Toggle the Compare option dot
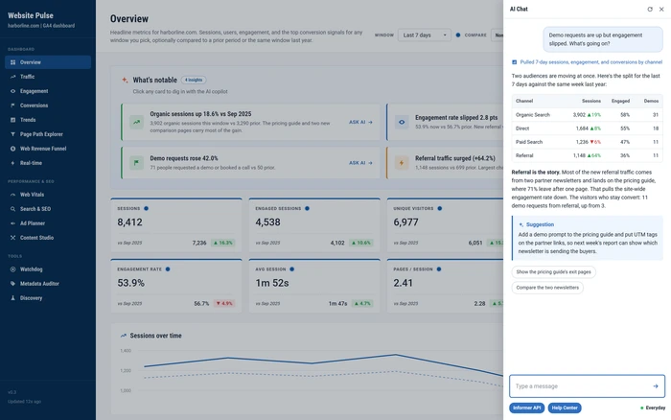 coord(458,35)
